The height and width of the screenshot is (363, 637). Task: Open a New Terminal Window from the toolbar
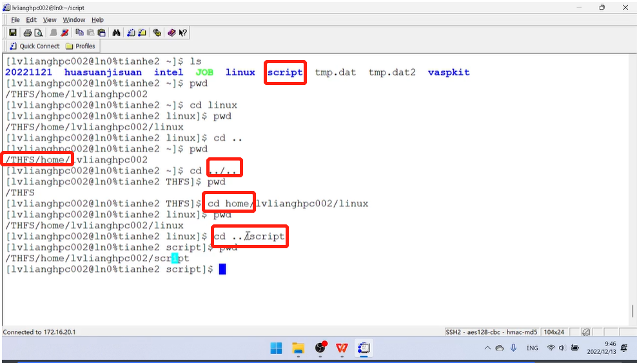[131, 32]
